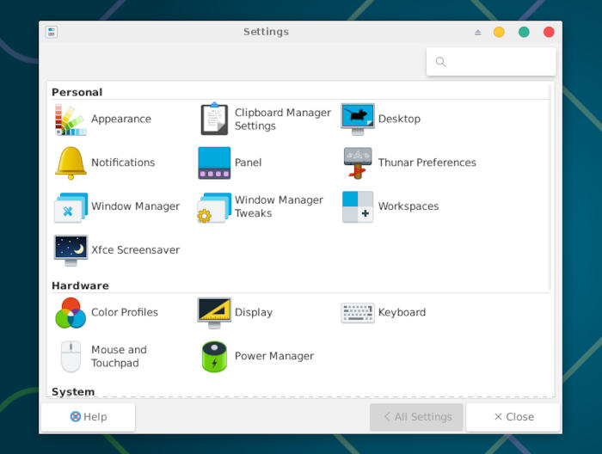
Task: Click the search magnifier icon
Action: pyautogui.click(x=440, y=62)
